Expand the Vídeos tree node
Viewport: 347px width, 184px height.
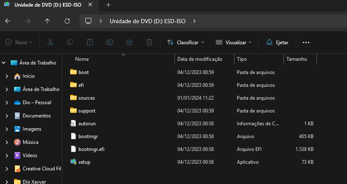(x=7, y=155)
